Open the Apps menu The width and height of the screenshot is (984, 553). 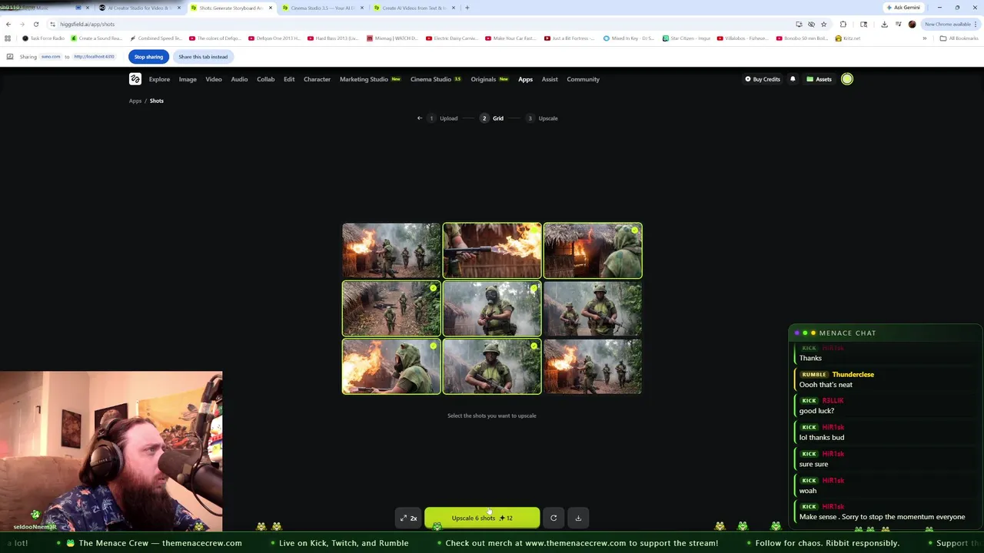525,79
